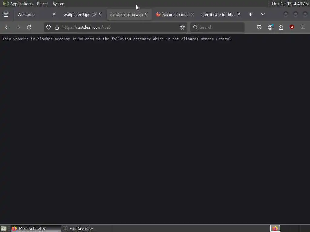
Task: Click the MATE logo icon beside Applications
Action: click(x=5, y=4)
